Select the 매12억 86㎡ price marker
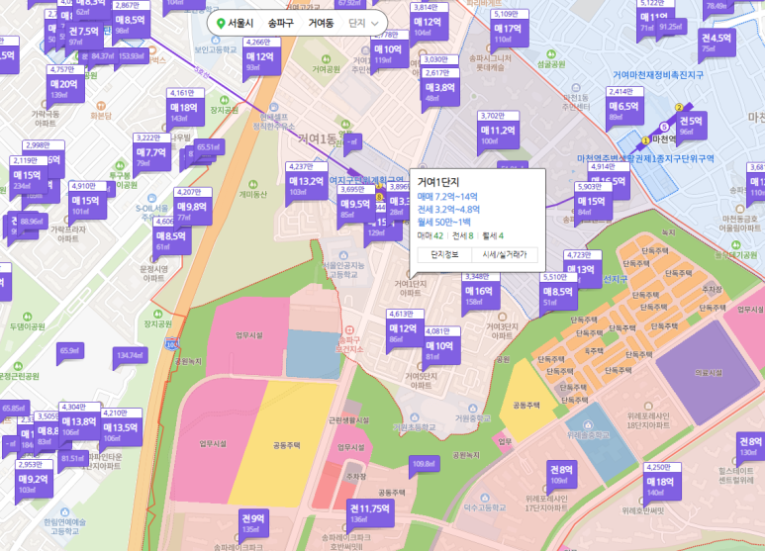765x551 pixels. click(405, 329)
